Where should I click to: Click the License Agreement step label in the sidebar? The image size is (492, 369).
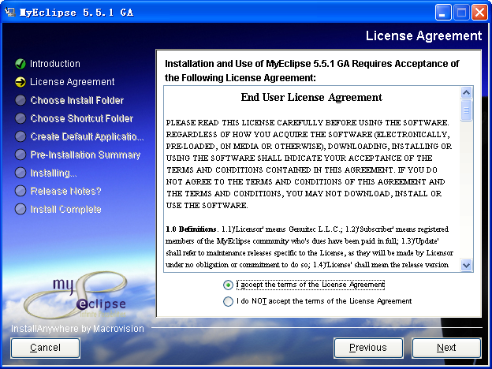[x=73, y=82]
